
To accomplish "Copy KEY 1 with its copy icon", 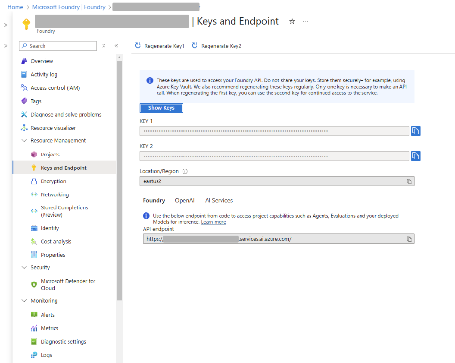I will pos(415,131).
